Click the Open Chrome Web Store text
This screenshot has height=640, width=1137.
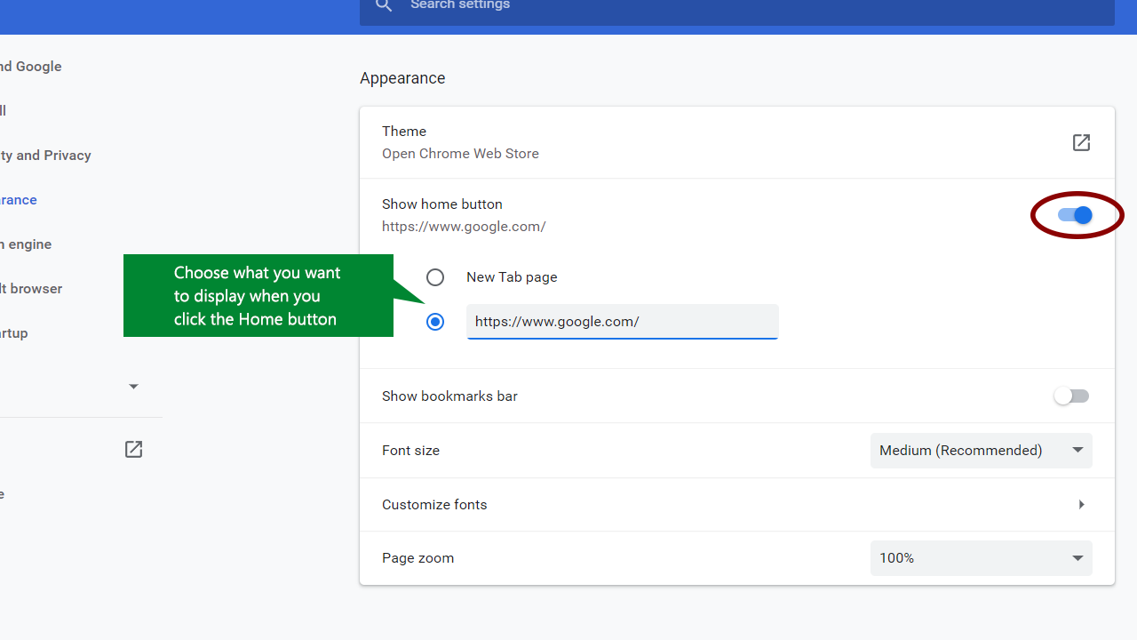[x=460, y=154]
